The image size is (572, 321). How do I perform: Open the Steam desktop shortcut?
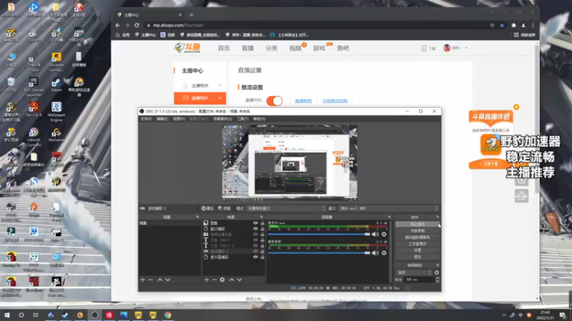(56, 85)
